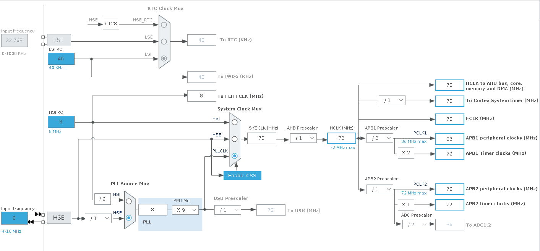Click the APB2 peripheral clocks value box
This screenshot has height=251, width=540.
450,189
